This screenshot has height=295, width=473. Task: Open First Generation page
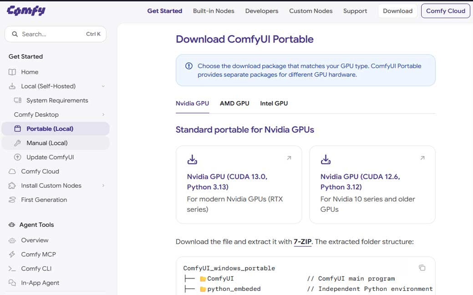[44, 200]
